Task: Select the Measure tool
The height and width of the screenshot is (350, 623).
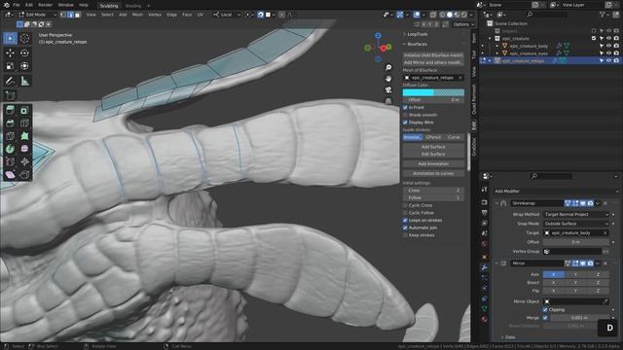Action: (24, 81)
